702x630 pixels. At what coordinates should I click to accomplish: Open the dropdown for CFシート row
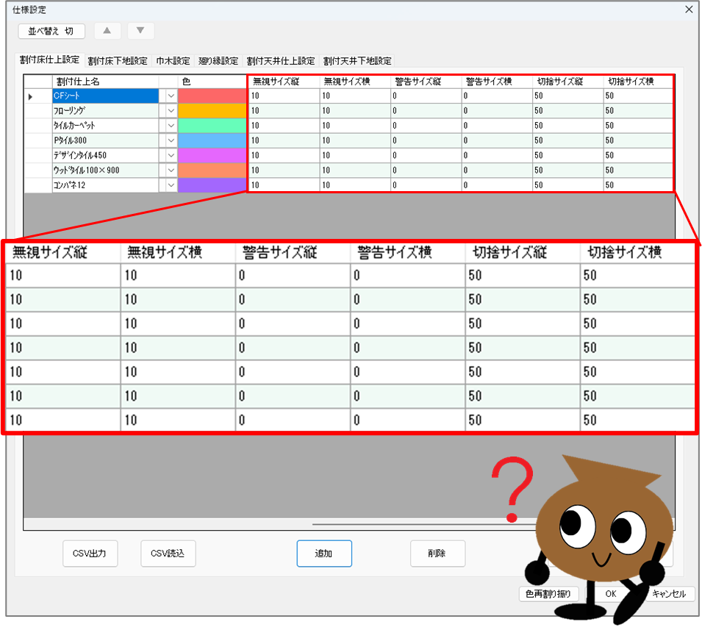click(171, 96)
